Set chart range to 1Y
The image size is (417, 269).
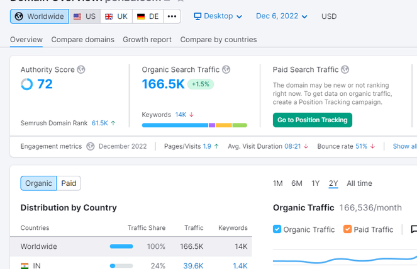click(315, 183)
